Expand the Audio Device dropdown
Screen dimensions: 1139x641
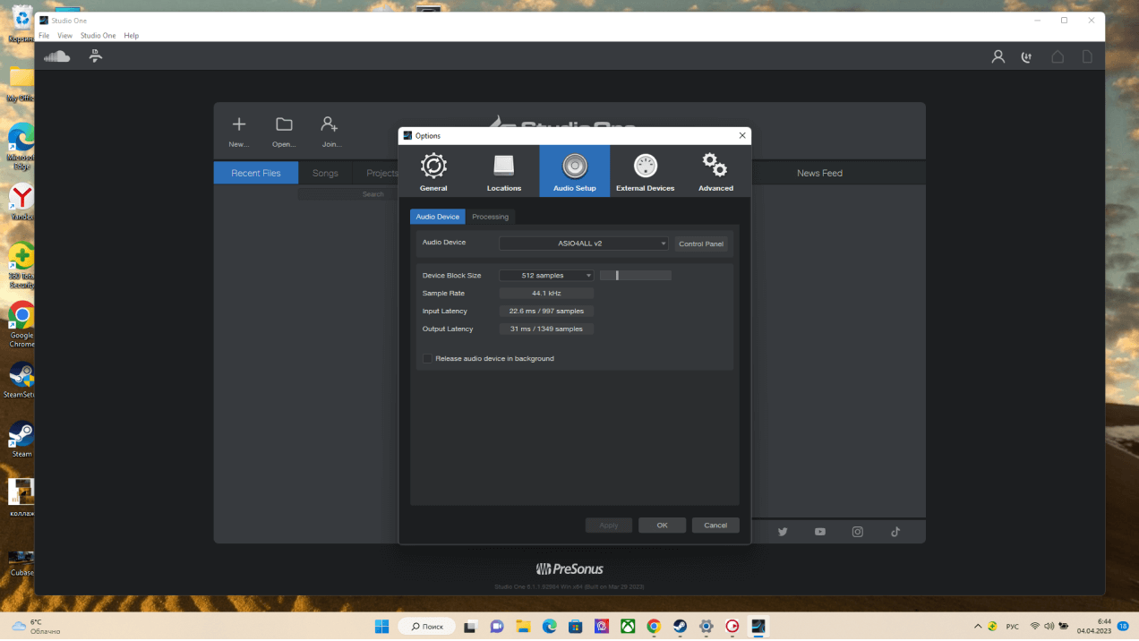583,244
